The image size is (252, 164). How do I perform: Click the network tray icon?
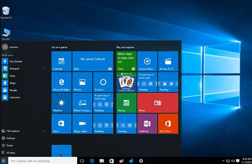(228, 161)
